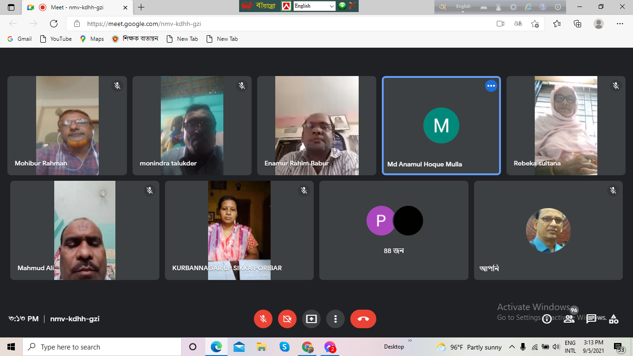Open the শিক্ষক বাতায়ন bookmark

click(x=135, y=39)
